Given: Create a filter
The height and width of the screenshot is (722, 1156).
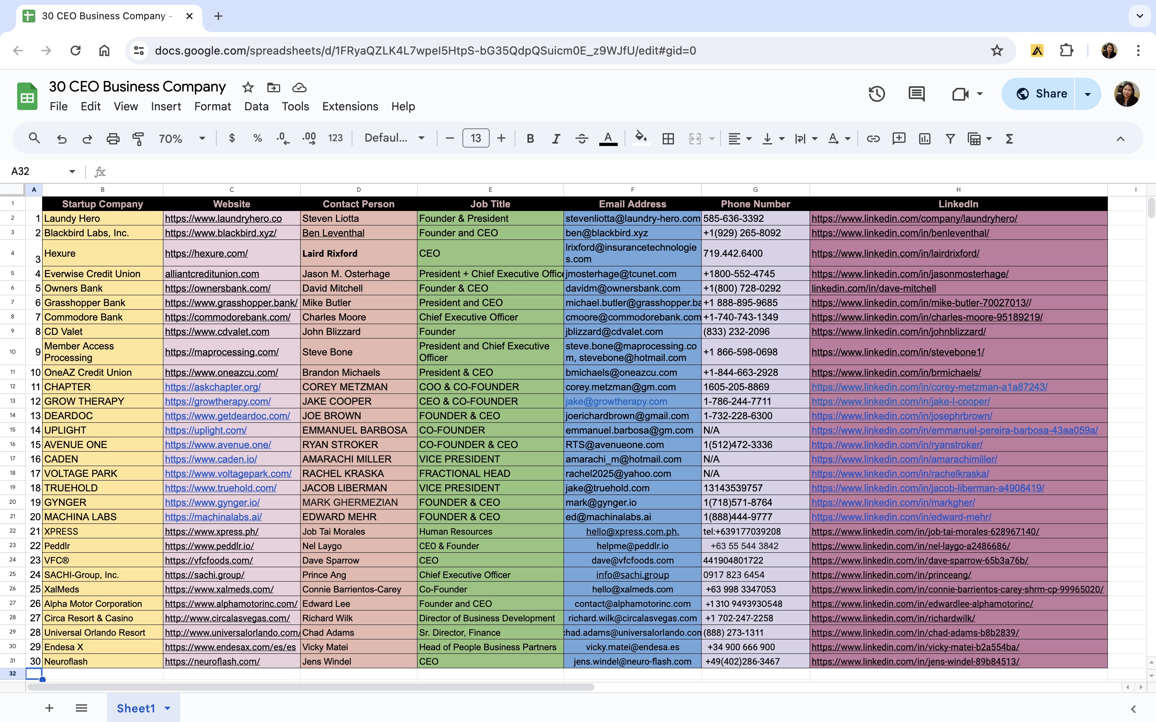Looking at the screenshot, I should pyautogui.click(x=950, y=138).
